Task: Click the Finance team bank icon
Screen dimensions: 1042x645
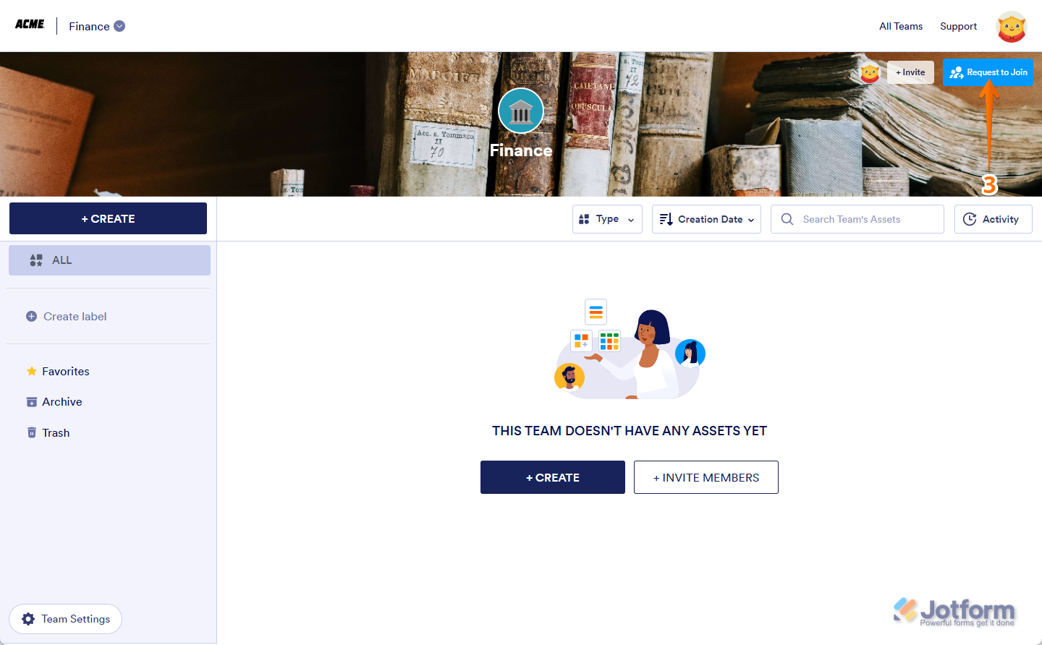Action: [521, 111]
